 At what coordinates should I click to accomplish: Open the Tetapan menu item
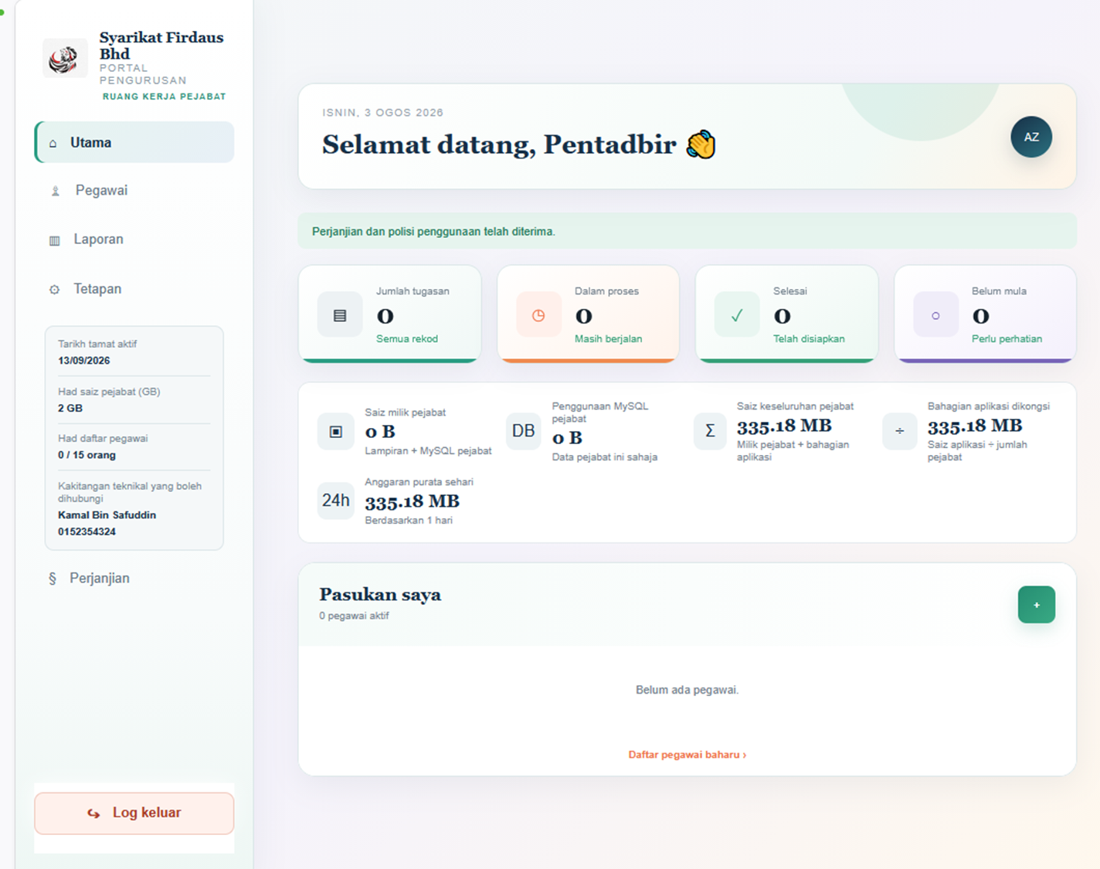tap(134, 289)
